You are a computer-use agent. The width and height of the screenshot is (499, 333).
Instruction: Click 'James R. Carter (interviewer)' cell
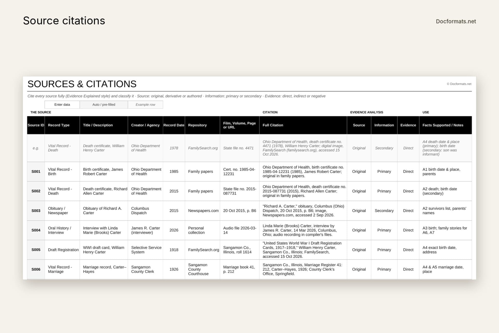point(145,230)
